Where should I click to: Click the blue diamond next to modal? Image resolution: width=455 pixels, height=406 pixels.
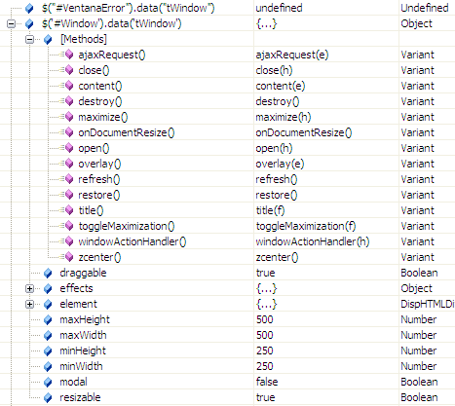click(48, 382)
